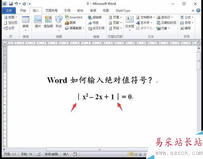
Task: Click the heading text 'Word 如何输入绝对值符号？'
Action: 100,80
